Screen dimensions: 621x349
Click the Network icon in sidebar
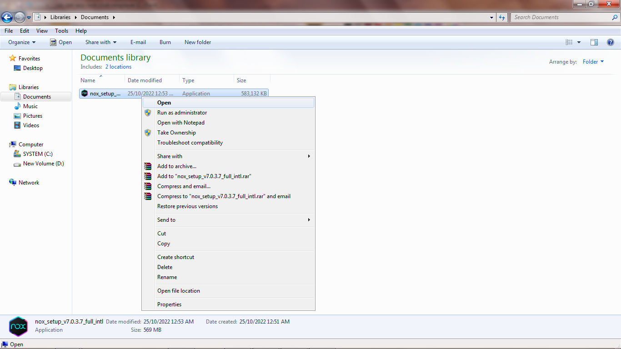13,183
